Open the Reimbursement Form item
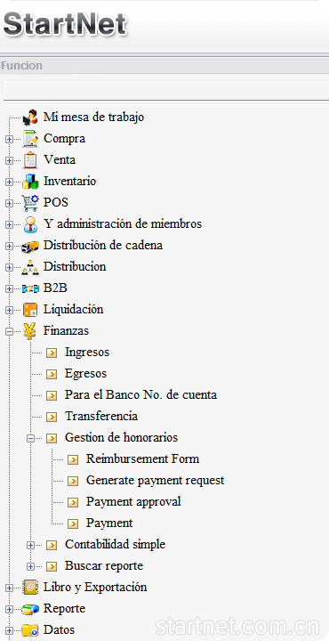The height and width of the screenshot is (641, 329). 142,458
